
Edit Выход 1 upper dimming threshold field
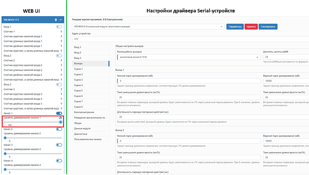pyautogui.click(x=286, y=81)
